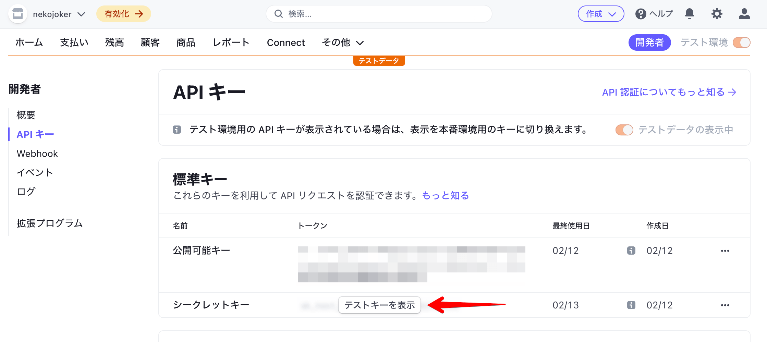This screenshot has height=342, width=767.
Task: Open the nekojoker account dropdown chevron
Action: click(x=81, y=14)
